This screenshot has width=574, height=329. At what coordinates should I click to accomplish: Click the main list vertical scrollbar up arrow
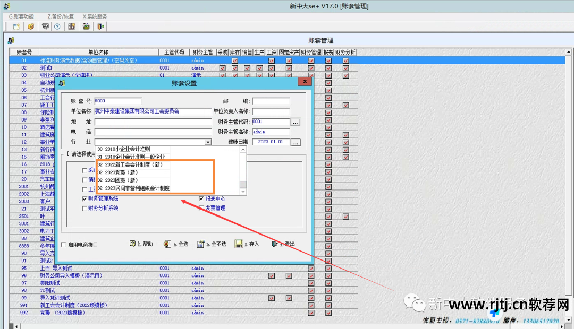click(569, 53)
